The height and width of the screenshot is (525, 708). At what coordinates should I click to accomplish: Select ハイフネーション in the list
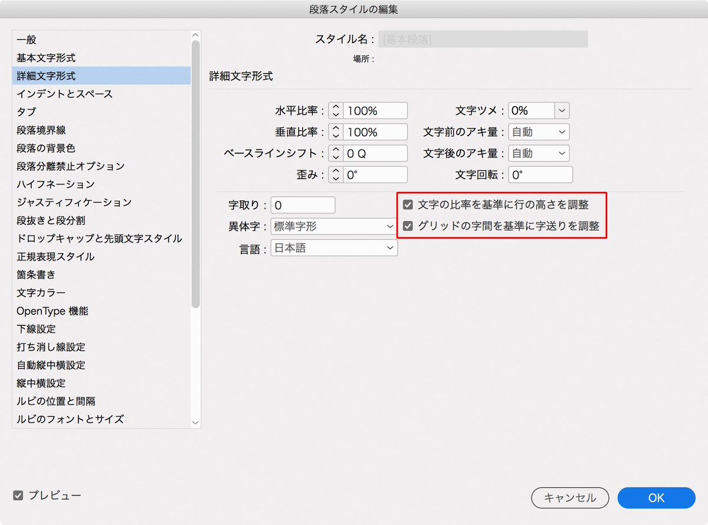click(101, 184)
